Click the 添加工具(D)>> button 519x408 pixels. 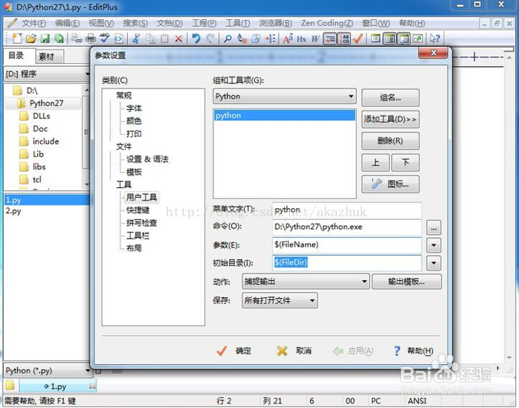click(x=390, y=119)
